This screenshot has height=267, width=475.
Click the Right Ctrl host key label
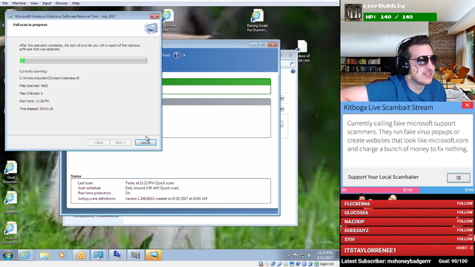pos(327,264)
